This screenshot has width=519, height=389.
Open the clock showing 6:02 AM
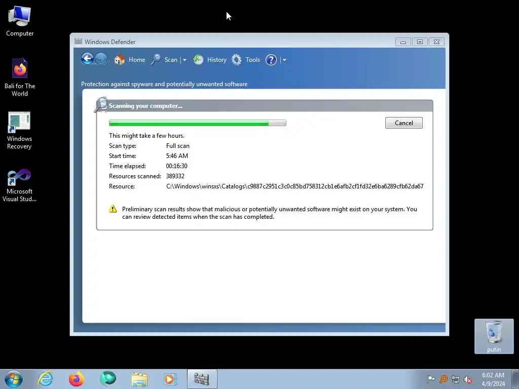click(x=493, y=379)
